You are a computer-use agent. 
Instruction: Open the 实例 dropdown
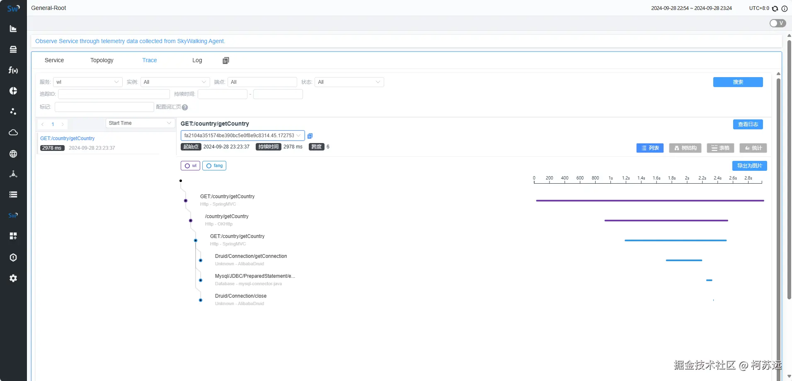coord(175,82)
